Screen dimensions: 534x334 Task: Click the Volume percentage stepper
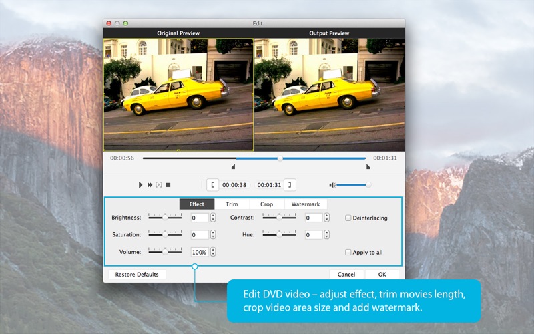213,253
